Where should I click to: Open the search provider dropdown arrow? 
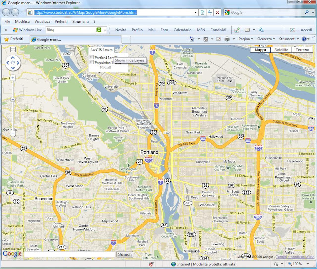click(313, 12)
